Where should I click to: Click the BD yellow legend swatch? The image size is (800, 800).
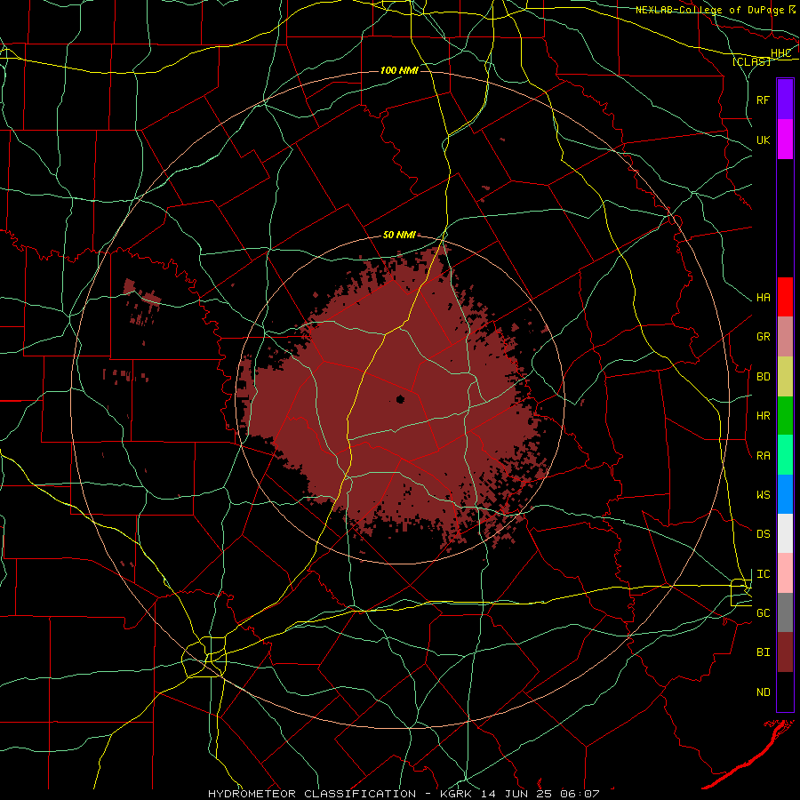coord(785,377)
